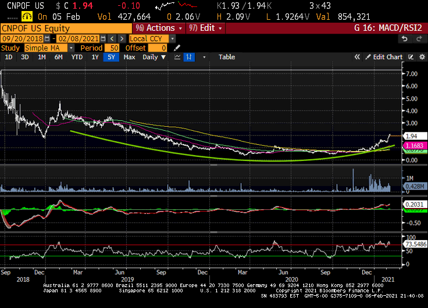Click the undo arrow icon
Viewport: 428px width, 308px height.
(405, 39)
